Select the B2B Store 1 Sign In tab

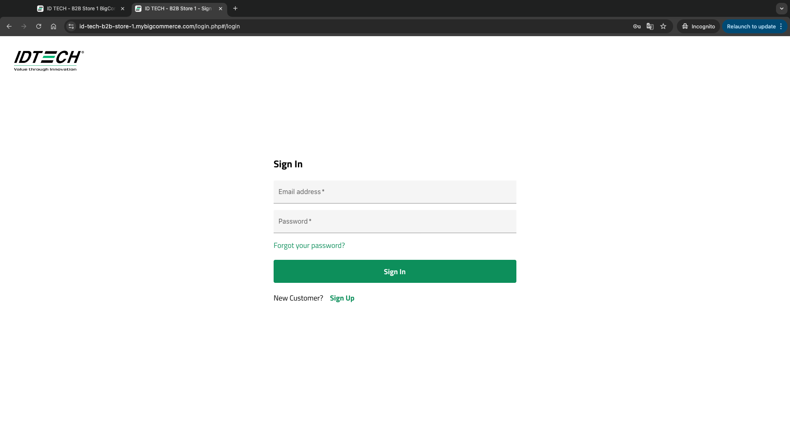click(177, 8)
